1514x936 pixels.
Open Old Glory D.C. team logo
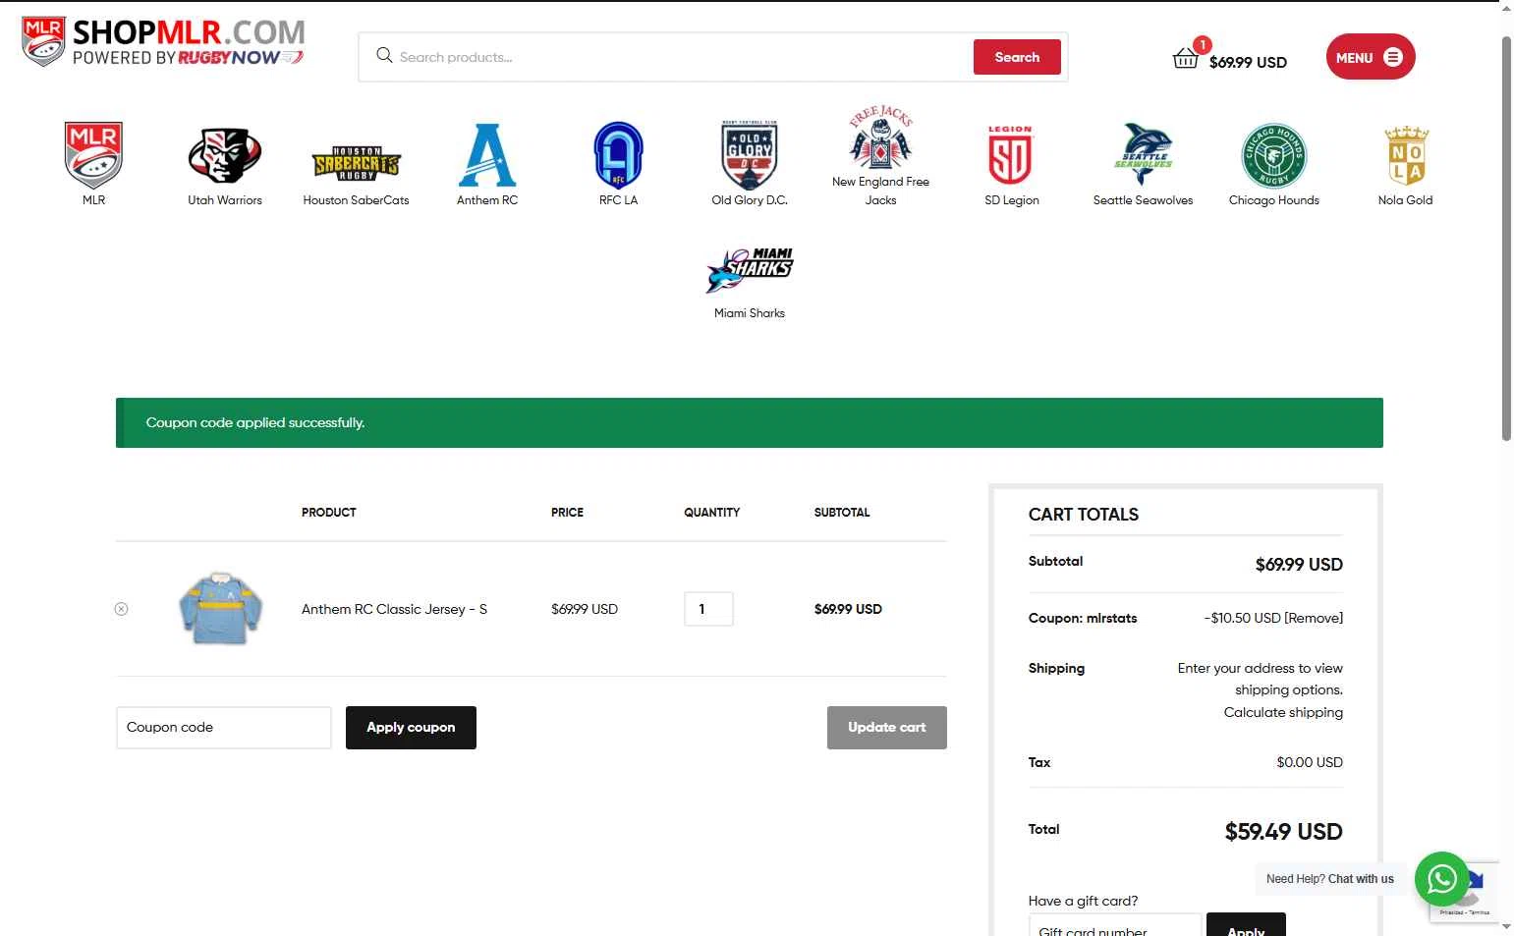[x=750, y=155]
